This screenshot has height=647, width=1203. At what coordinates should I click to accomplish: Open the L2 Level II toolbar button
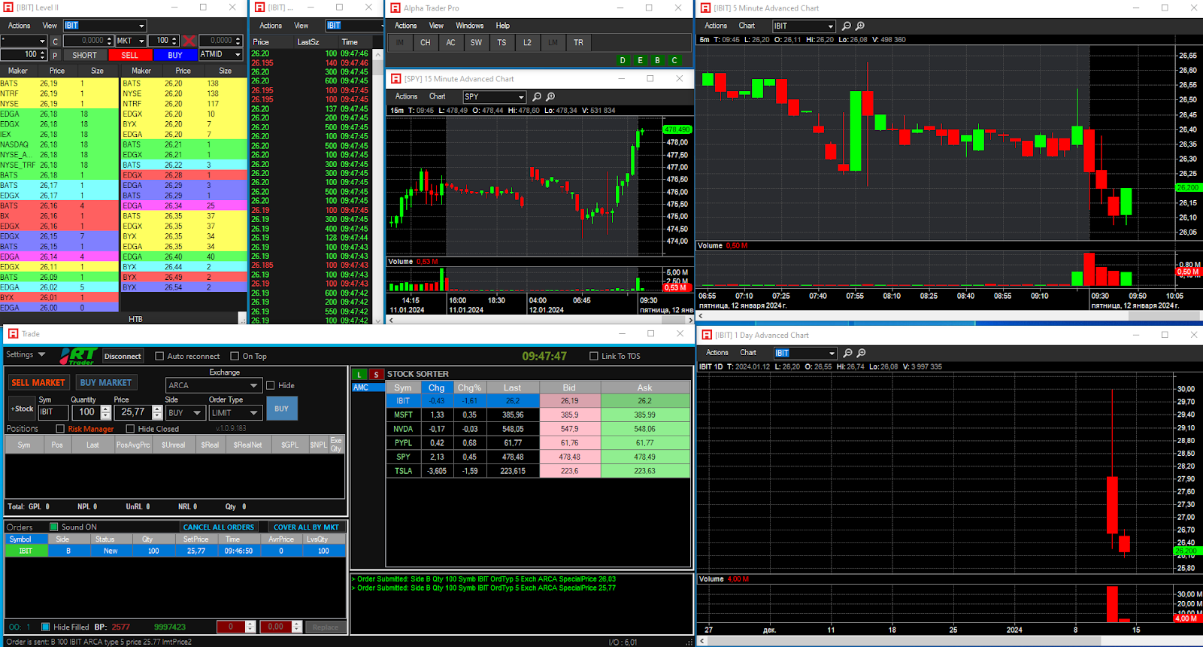pyautogui.click(x=527, y=43)
